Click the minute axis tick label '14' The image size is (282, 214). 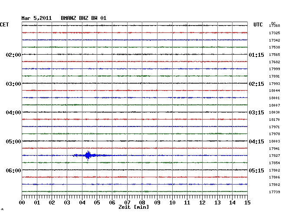click(x=233, y=203)
